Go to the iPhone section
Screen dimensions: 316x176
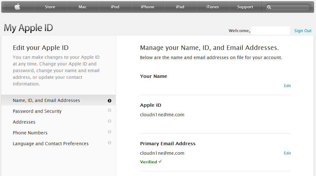click(x=148, y=7)
